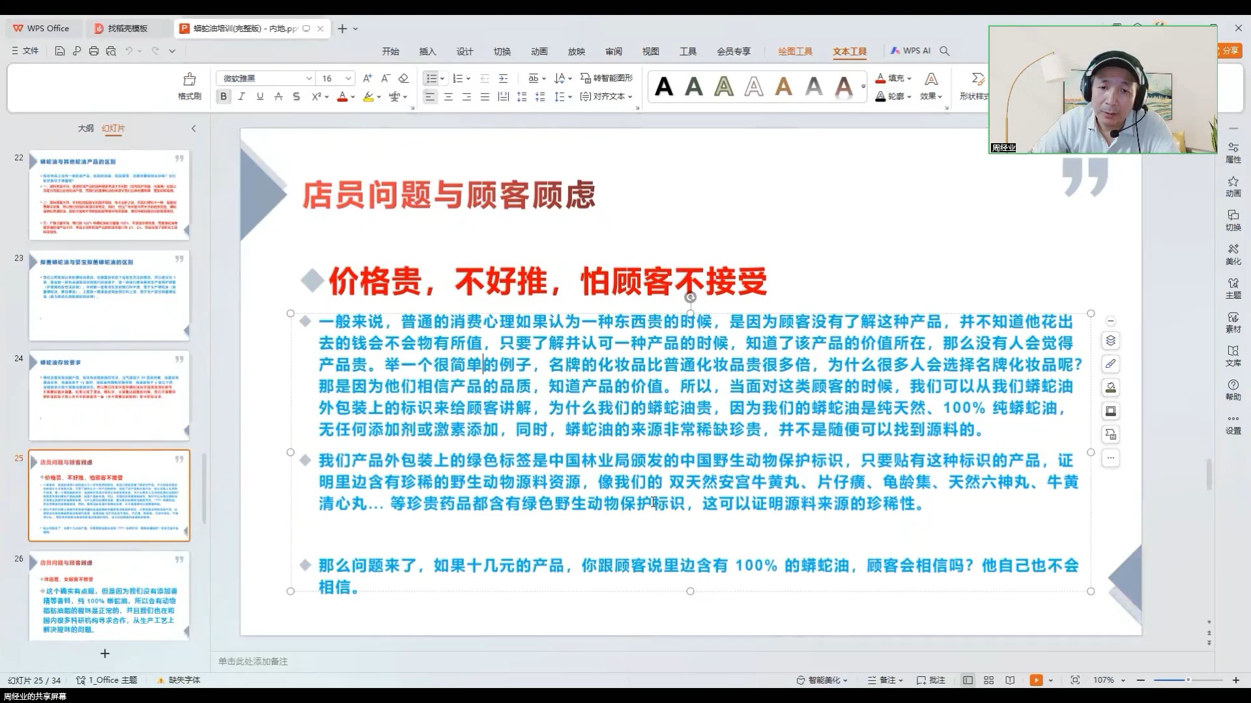Screen dimensions: 1251x703
Task: Toggle underline formatting button
Action: click(x=260, y=96)
